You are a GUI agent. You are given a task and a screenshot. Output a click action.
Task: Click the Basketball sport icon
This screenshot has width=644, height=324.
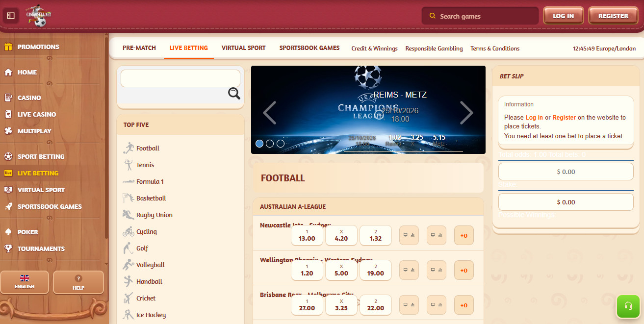pos(129,198)
